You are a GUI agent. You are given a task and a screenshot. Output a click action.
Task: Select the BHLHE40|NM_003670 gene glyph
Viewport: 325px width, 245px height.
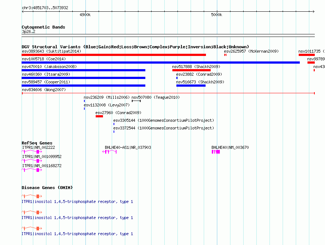(x=215, y=152)
